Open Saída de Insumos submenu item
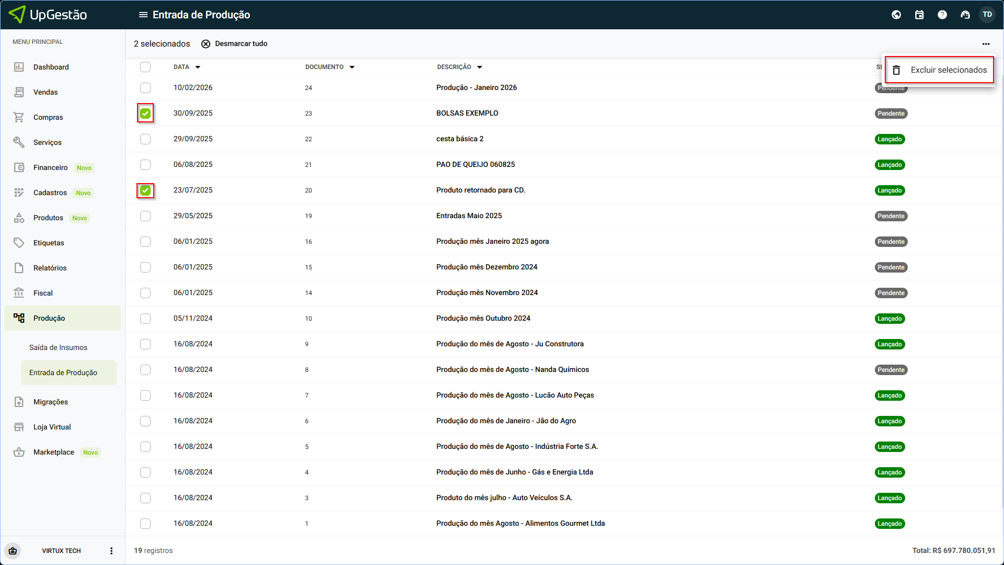1004x565 pixels. [x=58, y=347]
